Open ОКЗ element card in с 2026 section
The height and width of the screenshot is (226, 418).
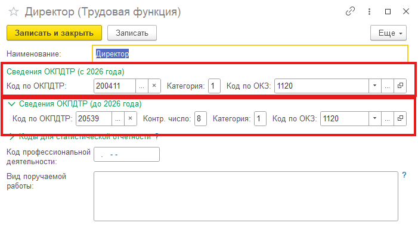click(x=400, y=86)
